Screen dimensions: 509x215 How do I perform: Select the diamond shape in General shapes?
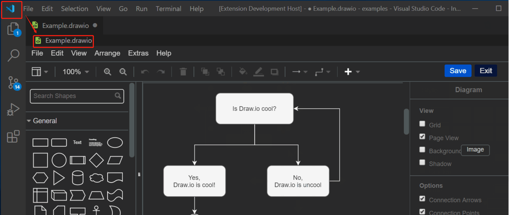[x=96, y=159]
